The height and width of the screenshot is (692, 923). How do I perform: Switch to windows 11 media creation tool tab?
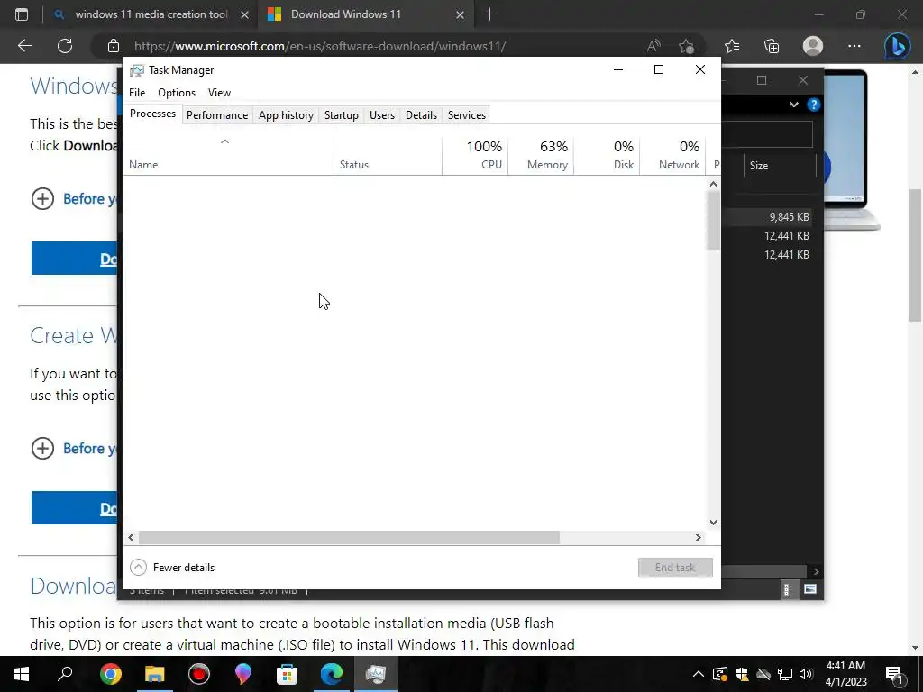[x=151, y=14]
